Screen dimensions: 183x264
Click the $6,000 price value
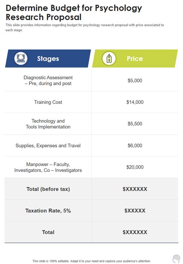point(135,146)
